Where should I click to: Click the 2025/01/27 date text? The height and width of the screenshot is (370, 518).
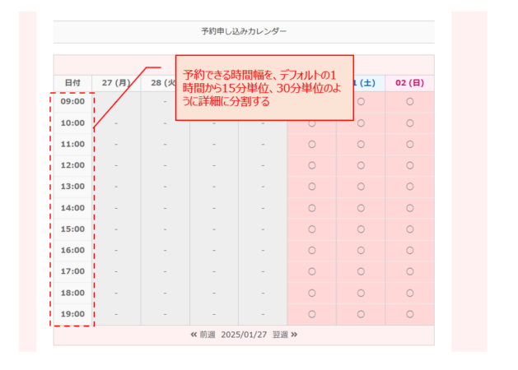[243, 335]
